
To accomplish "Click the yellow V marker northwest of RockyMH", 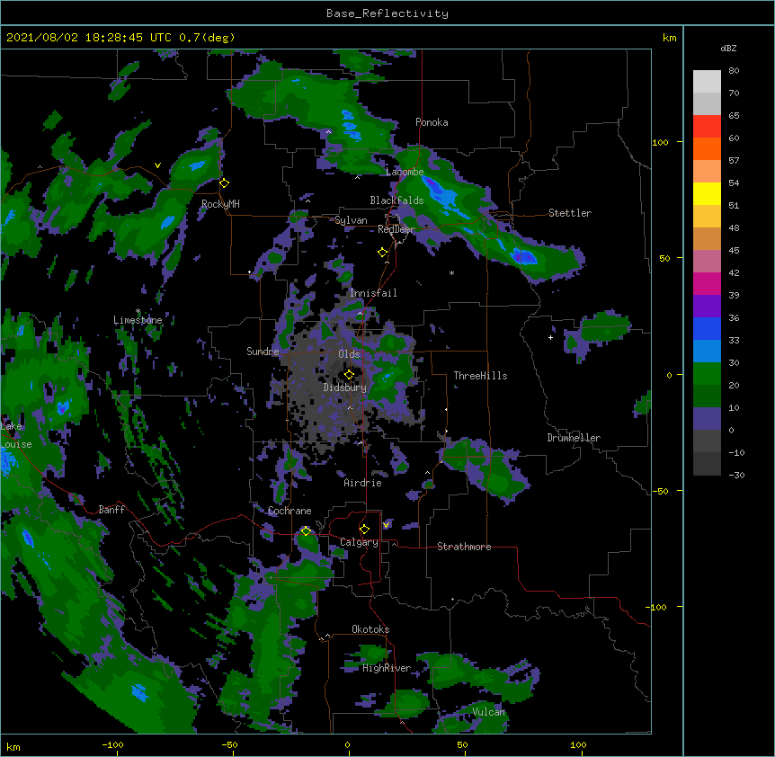I will coord(157,165).
